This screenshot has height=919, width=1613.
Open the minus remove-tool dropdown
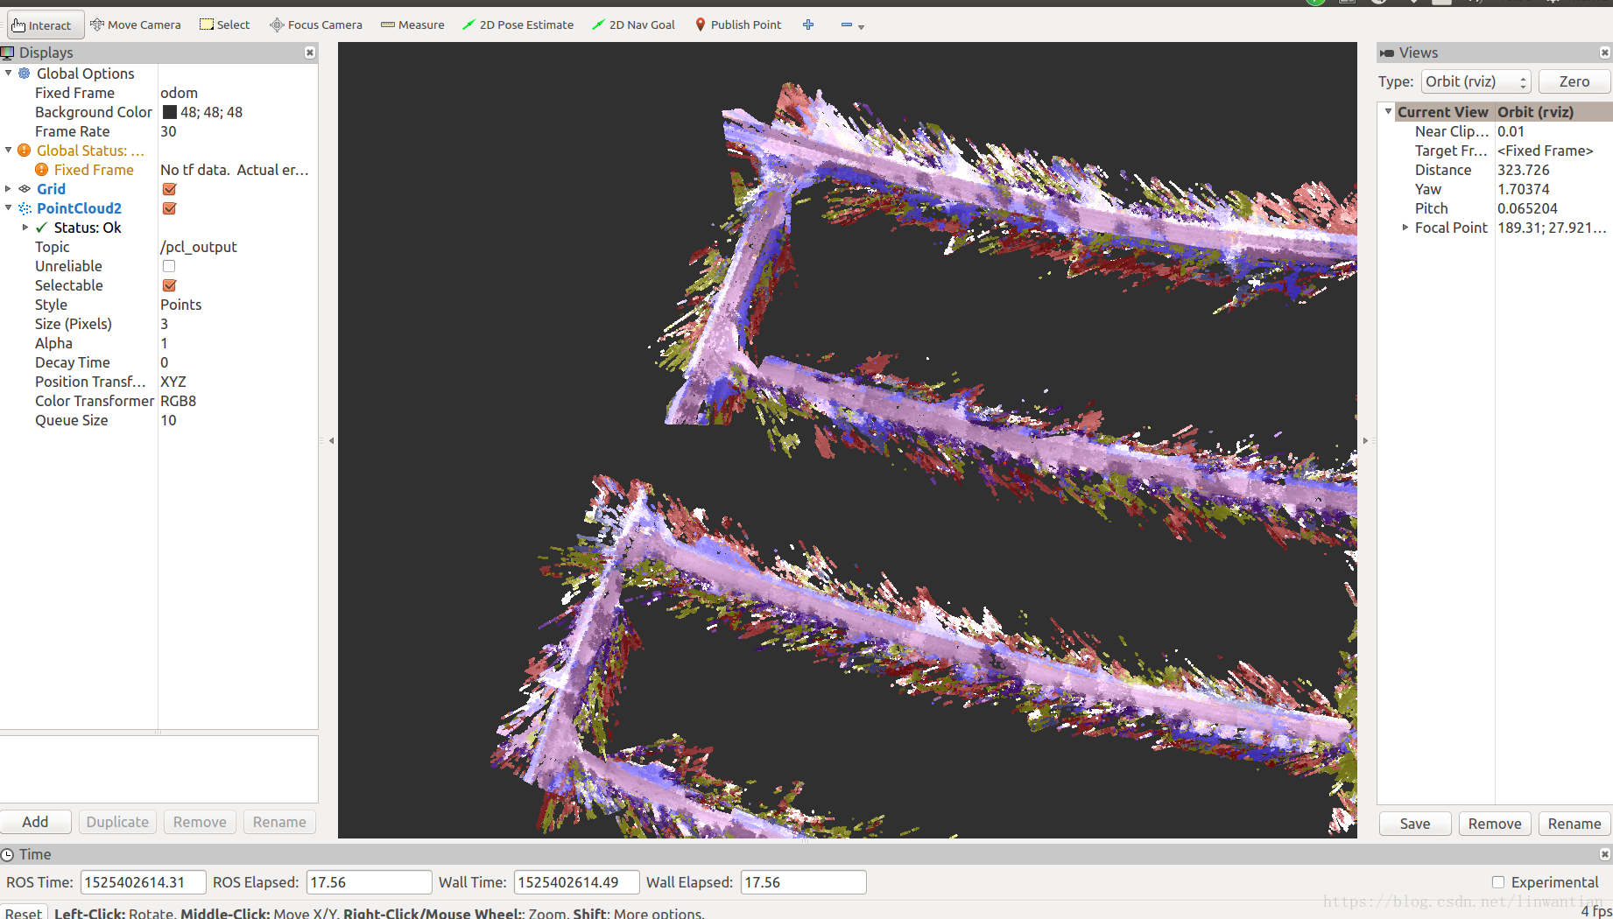[852, 25]
